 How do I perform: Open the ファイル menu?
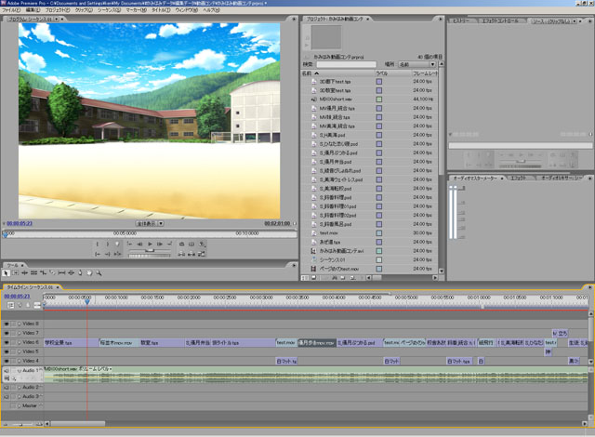[11, 10]
